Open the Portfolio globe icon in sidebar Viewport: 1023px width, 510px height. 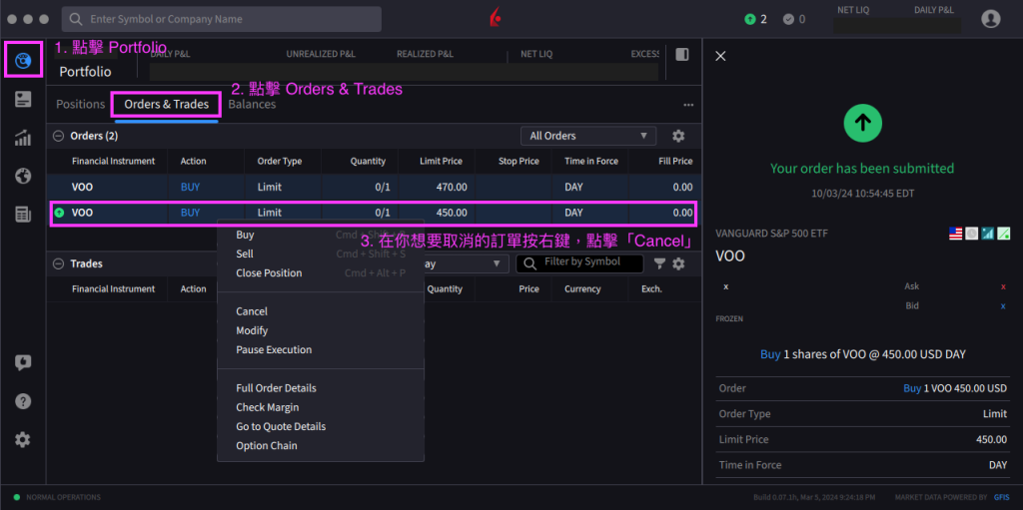(23, 61)
